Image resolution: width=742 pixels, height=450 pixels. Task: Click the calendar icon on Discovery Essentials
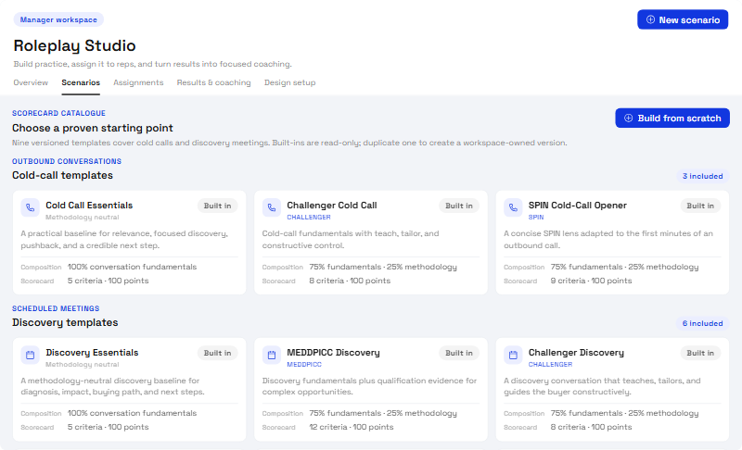point(30,355)
